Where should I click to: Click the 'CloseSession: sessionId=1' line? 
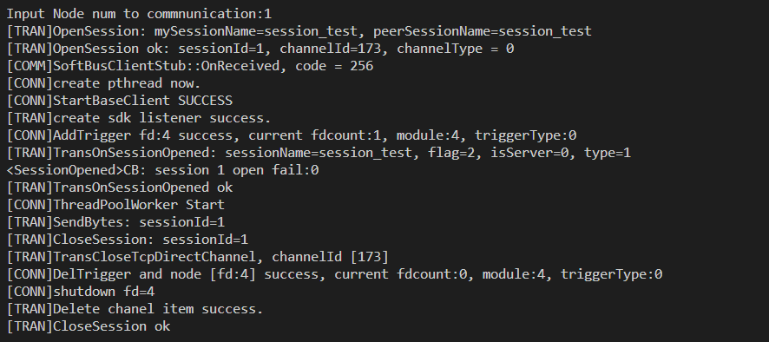(x=127, y=240)
